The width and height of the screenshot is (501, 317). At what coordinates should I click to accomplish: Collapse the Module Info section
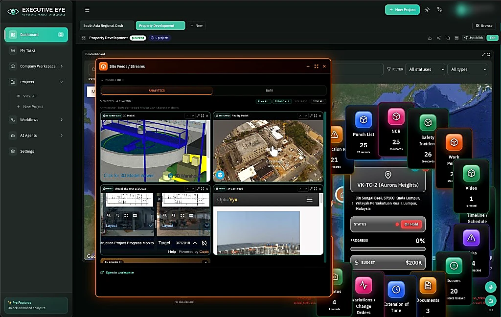[112, 80]
